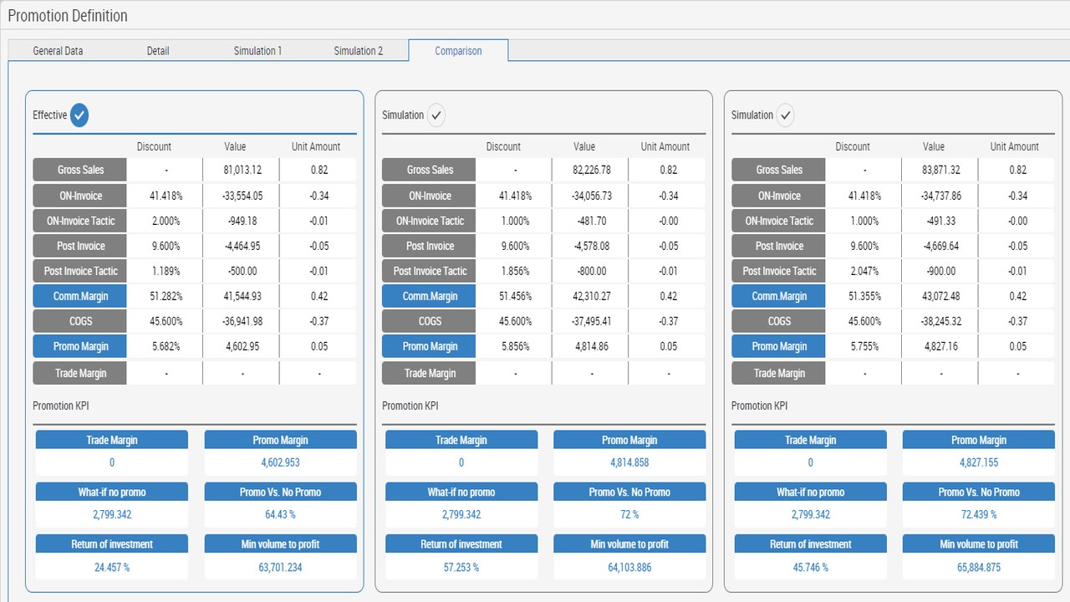The width and height of the screenshot is (1070, 602).
Task: Click Promo Vs. No Promo value 64.43 %
Action: click(x=280, y=514)
